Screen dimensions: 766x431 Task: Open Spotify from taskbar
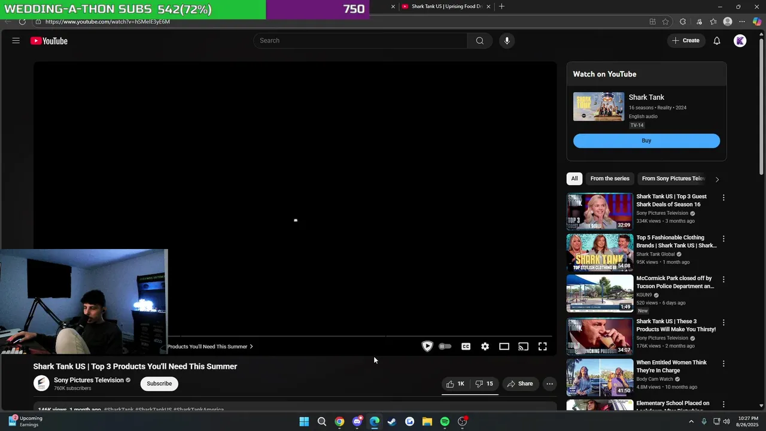tap(445, 421)
